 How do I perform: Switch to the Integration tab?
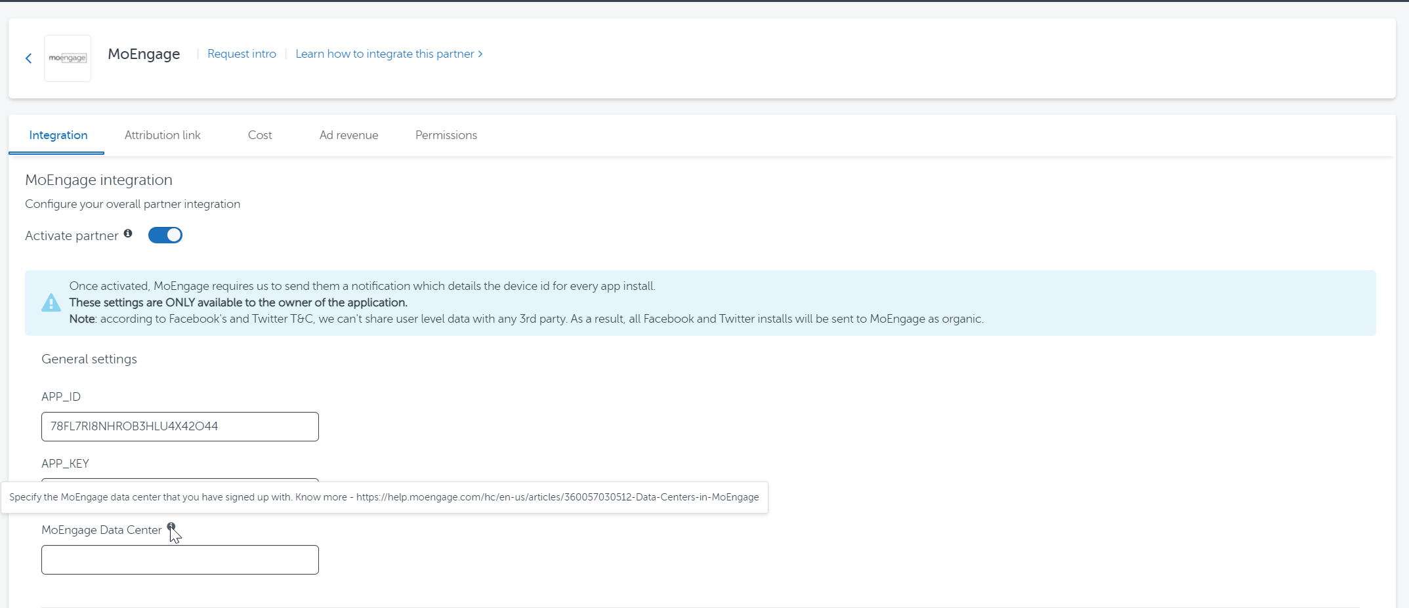point(58,135)
